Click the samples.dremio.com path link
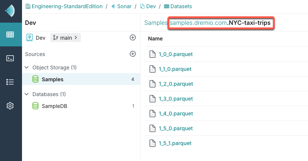The height and width of the screenshot is (161, 308). tap(198, 23)
